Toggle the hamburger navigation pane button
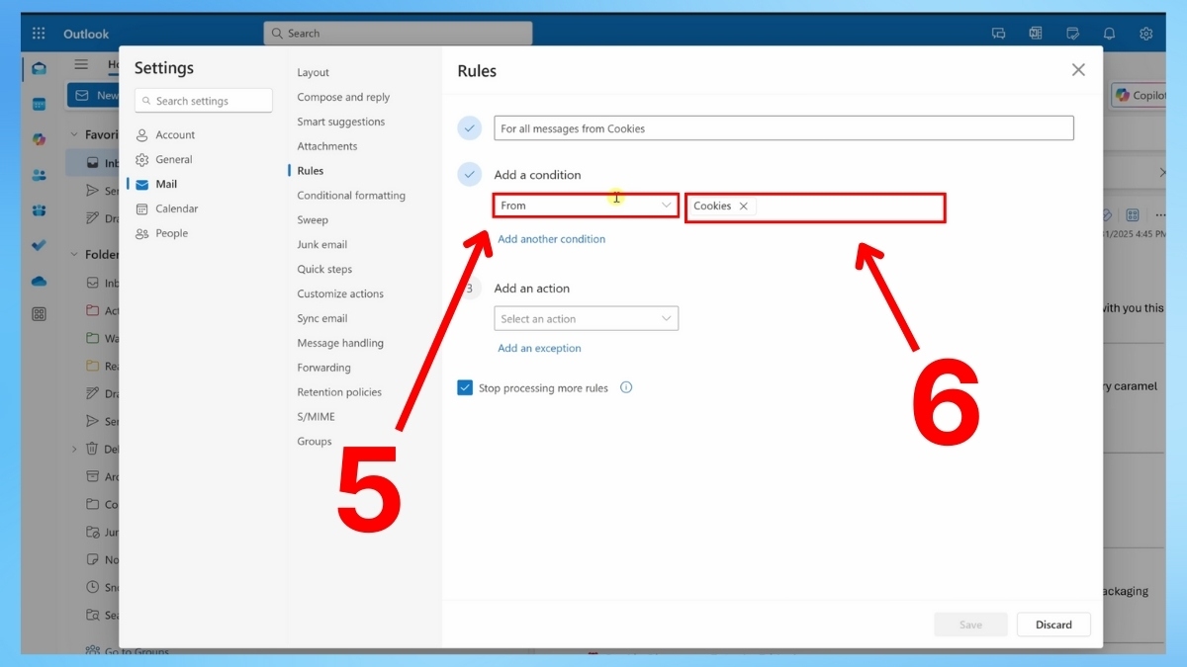 tap(81, 64)
